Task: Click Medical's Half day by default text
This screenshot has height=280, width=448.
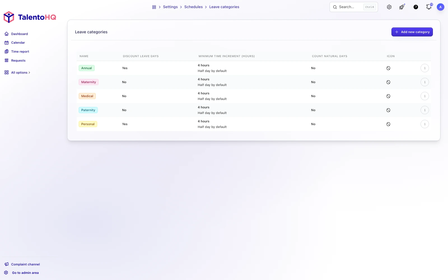Action: 212,99
